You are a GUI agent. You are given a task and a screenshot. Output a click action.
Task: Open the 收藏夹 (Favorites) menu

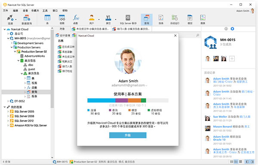pyautogui.click(x=35, y=10)
